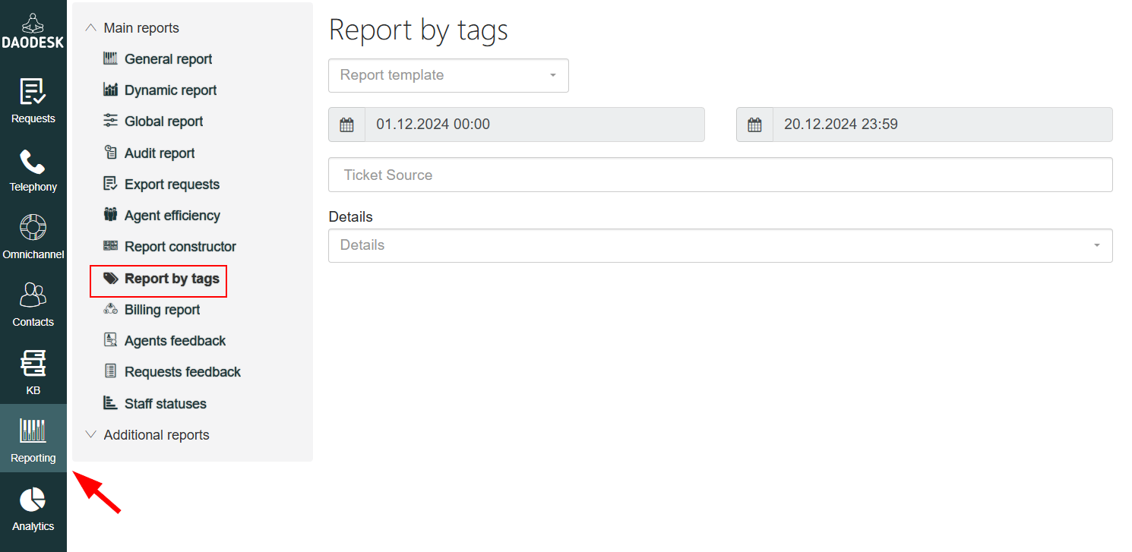Image resolution: width=1132 pixels, height=552 pixels.
Task: Click start date calendar icon
Action: pyautogui.click(x=346, y=125)
